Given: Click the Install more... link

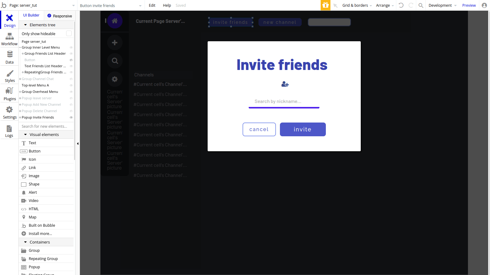Looking at the screenshot, I should click(40, 233).
